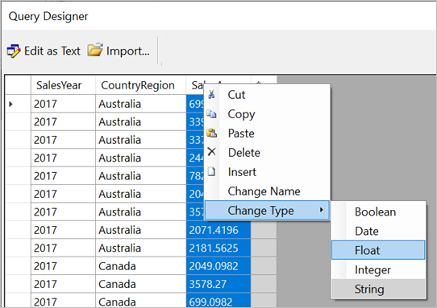Click Canada in 3578.27 row
This screenshot has height=308, width=437.
point(141,284)
